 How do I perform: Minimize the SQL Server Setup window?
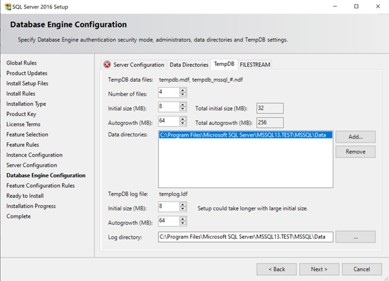tap(335, 6)
